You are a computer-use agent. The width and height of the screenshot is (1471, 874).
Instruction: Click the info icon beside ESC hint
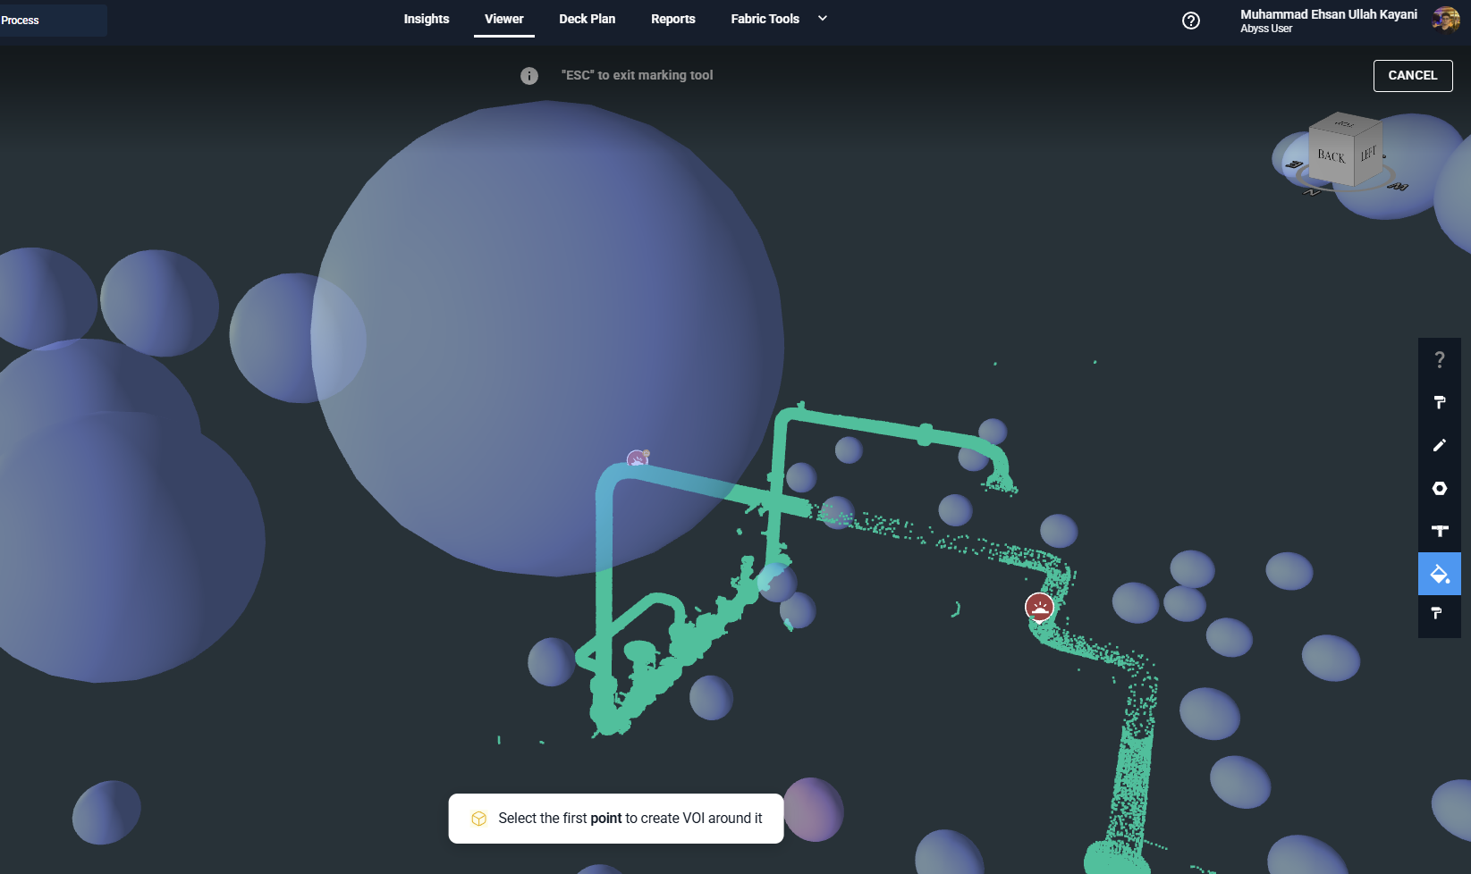coord(529,76)
